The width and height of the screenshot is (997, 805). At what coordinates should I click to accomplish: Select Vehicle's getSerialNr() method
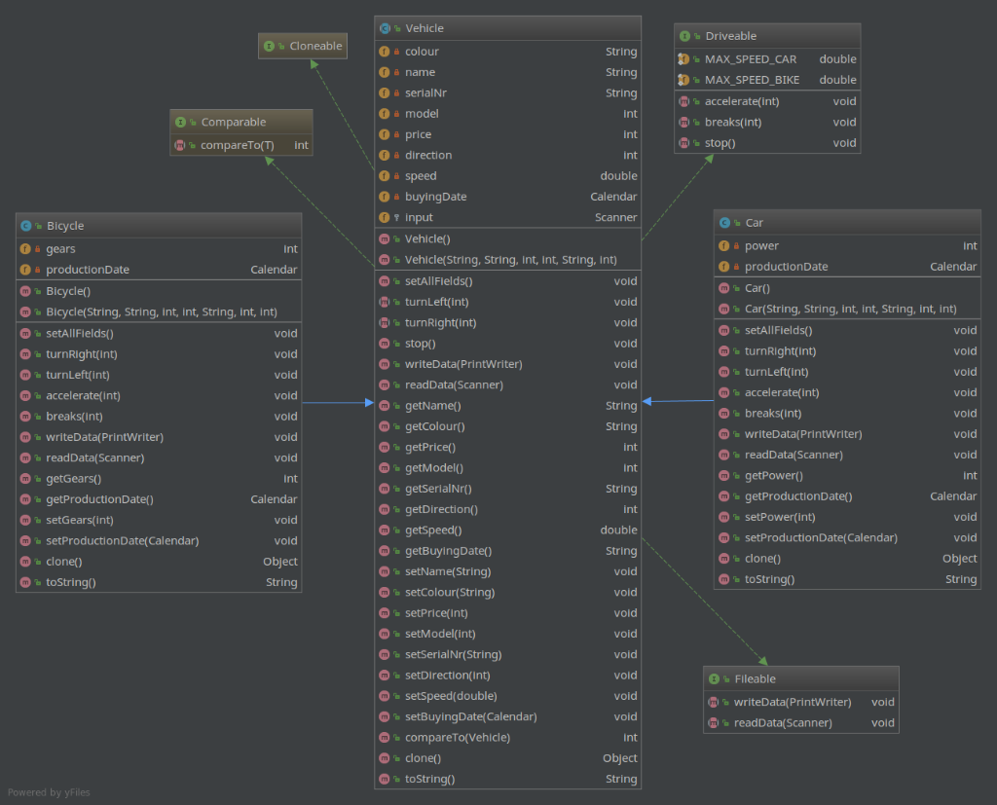pyautogui.click(x=508, y=489)
